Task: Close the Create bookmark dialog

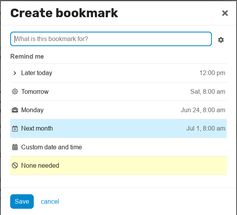Action: [225, 13]
